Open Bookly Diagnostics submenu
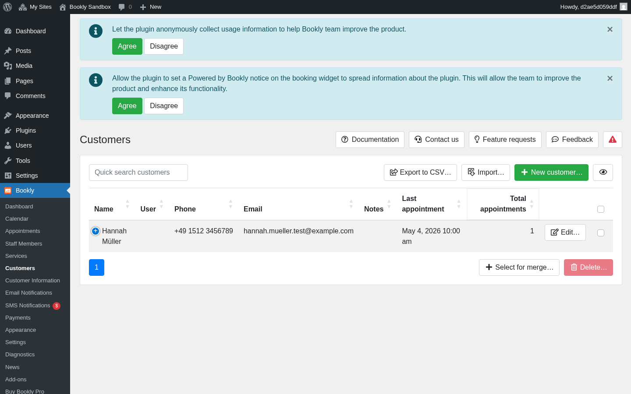631x394 pixels. 35,354
